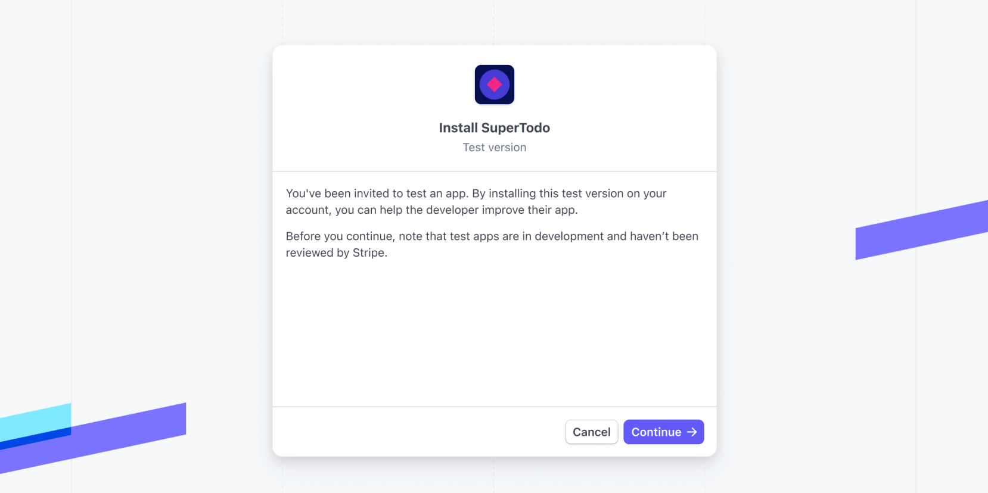Click the cyan stripe in the lower left

point(36,422)
